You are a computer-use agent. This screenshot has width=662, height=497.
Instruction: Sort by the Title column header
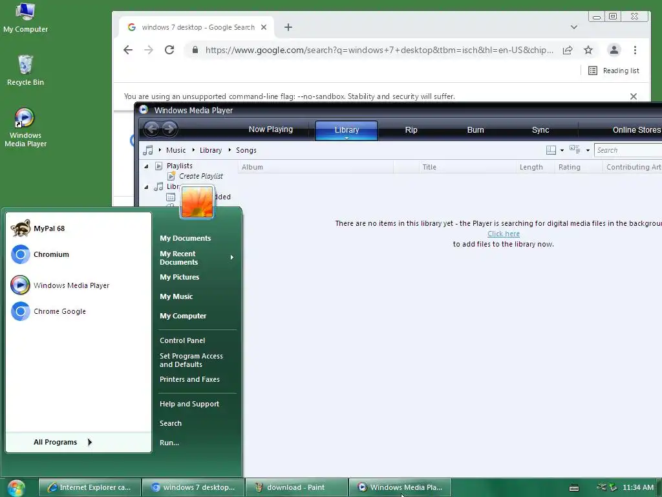[x=467, y=167]
